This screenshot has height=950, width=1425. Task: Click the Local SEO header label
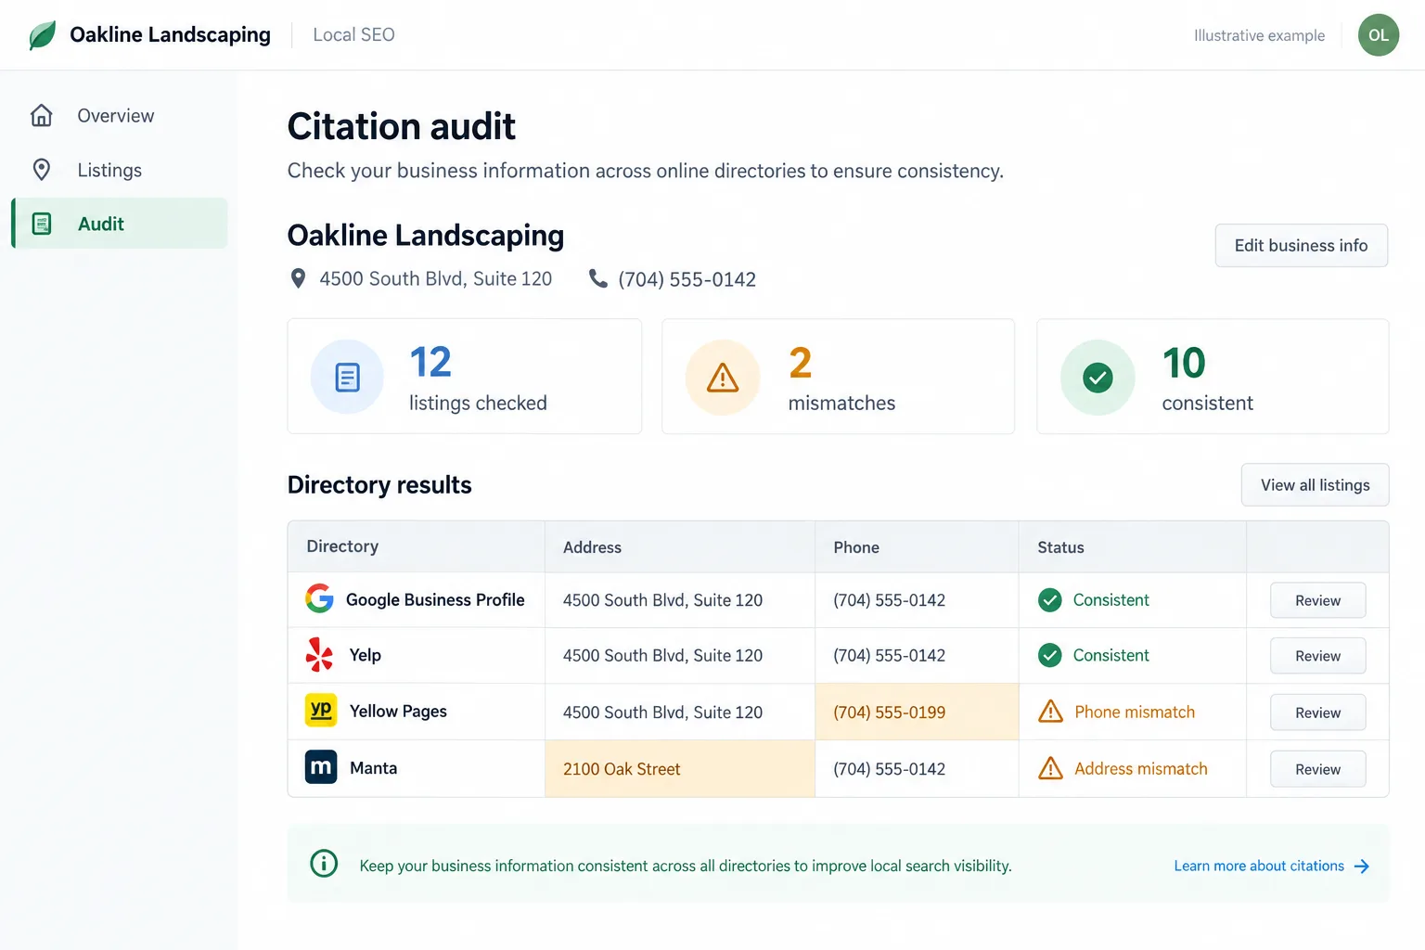tap(353, 34)
